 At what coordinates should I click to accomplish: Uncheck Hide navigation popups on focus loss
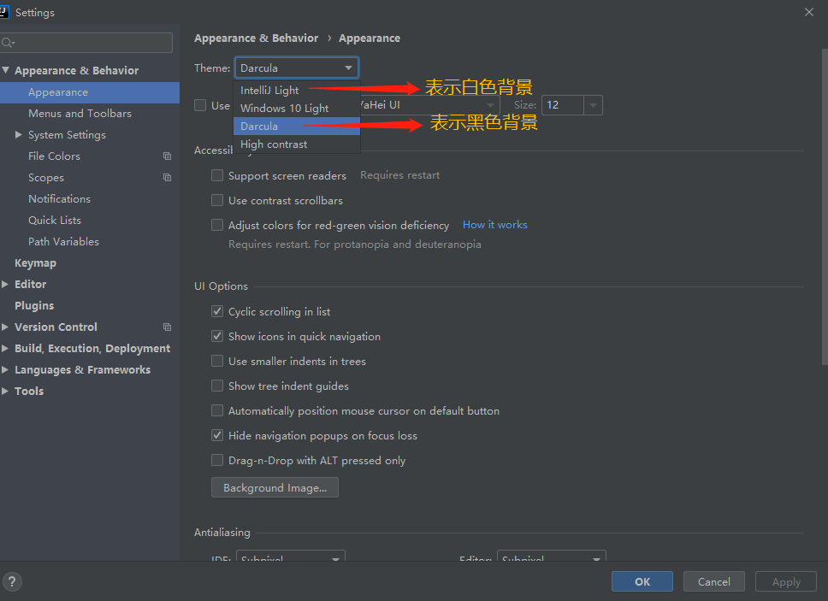coord(217,435)
